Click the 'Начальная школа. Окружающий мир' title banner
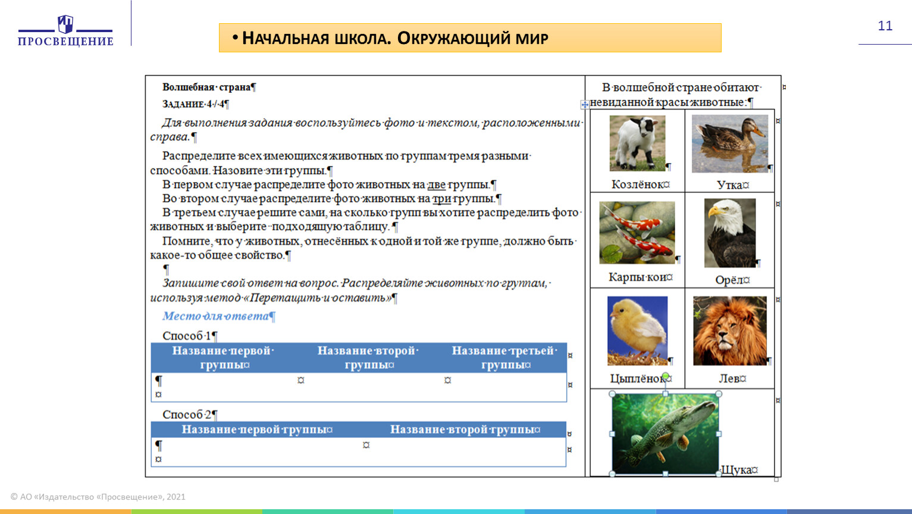The image size is (912, 514). point(469,38)
